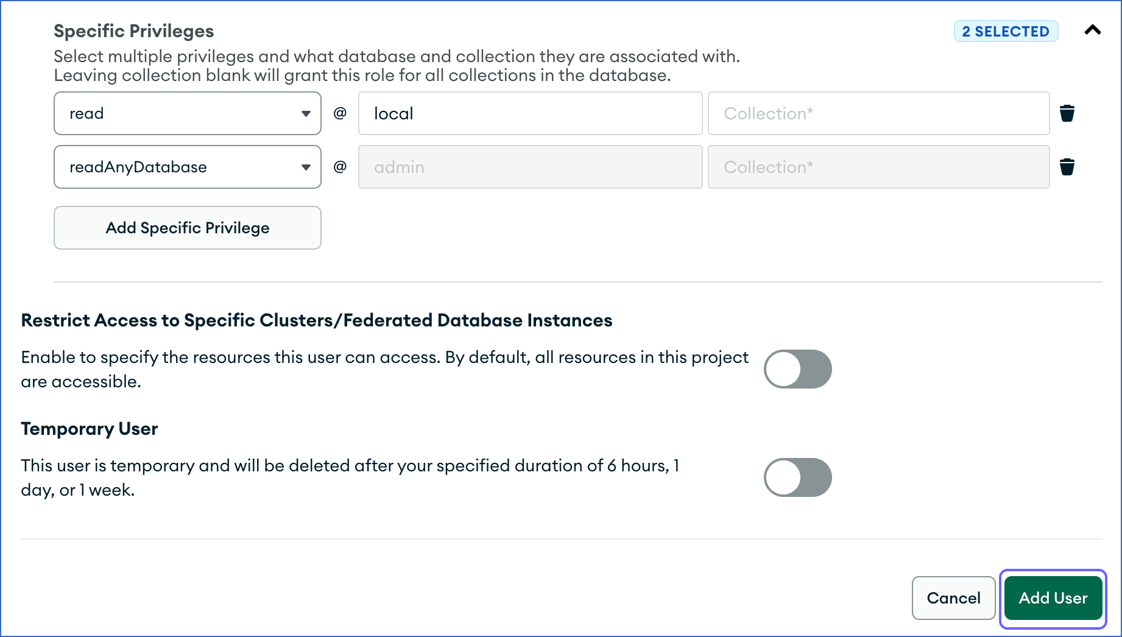Click the Collection field beside local
The height and width of the screenshot is (637, 1122).
pyautogui.click(x=878, y=113)
